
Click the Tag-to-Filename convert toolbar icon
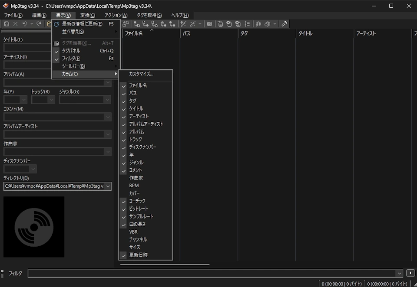pyautogui.click(x=136, y=24)
